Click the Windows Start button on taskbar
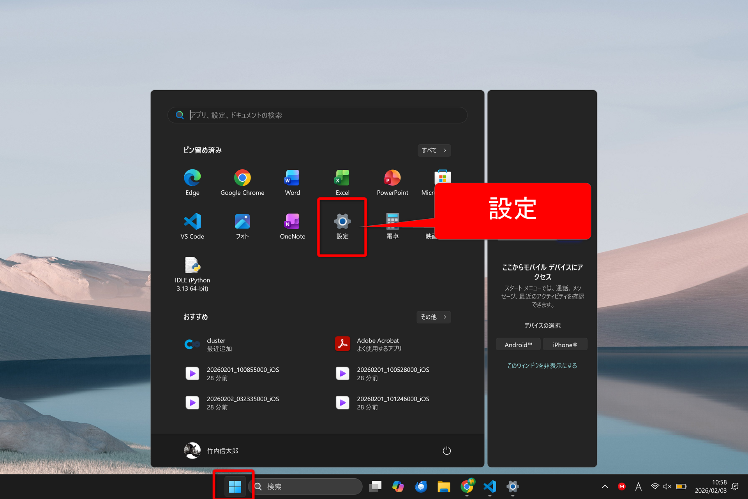The width and height of the screenshot is (748, 499). tap(235, 487)
